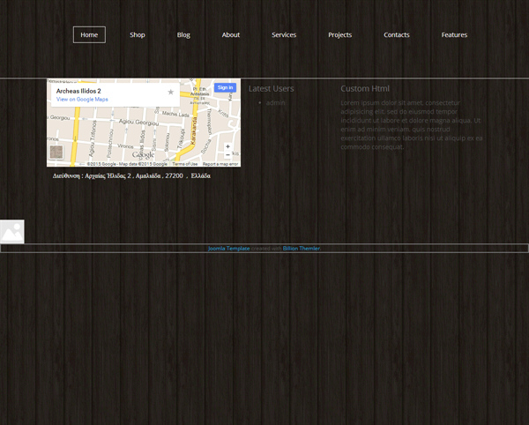Click the image placeholder icon at bottom left
This screenshot has height=425, width=529.
(12, 232)
